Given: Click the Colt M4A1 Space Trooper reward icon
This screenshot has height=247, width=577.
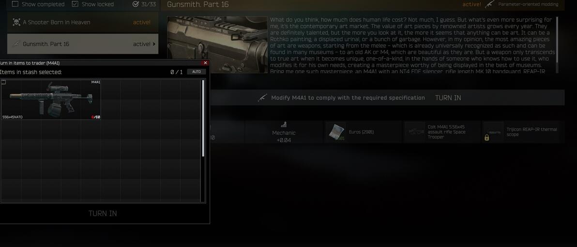Looking at the screenshot, I should point(414,132).
